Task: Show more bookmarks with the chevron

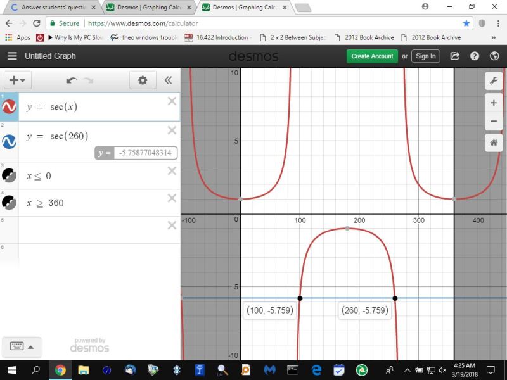Action: click(x=494, y=37)
